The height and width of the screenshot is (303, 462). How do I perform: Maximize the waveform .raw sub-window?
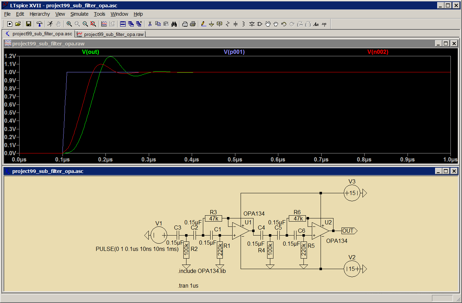(x=446, y=44)
